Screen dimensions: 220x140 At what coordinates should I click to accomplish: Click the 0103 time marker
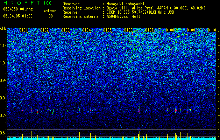pos(65,30)
